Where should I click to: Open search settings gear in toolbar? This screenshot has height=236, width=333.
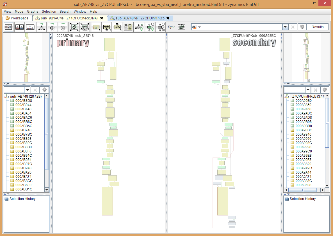[302, 27]
